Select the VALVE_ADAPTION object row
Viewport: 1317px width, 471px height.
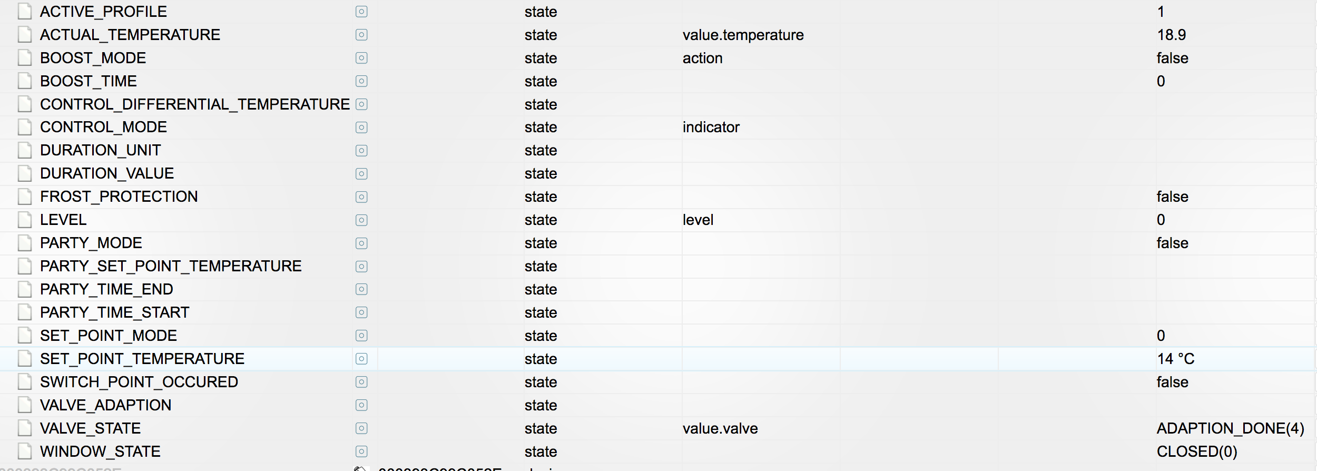tap(106, 405)
